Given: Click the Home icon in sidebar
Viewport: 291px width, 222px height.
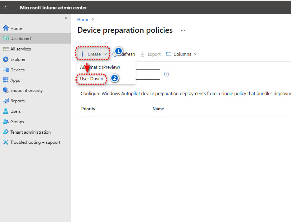Looking at the screenshot, I should click(x=5, y=28).
